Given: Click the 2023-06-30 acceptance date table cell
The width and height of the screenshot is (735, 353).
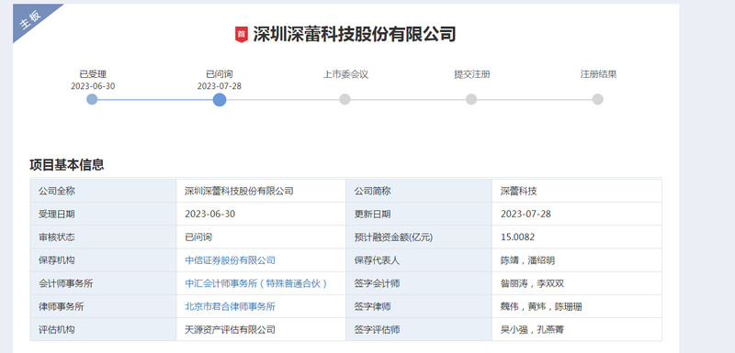Looking at the screenshot, I should click(x=261, y=214).
